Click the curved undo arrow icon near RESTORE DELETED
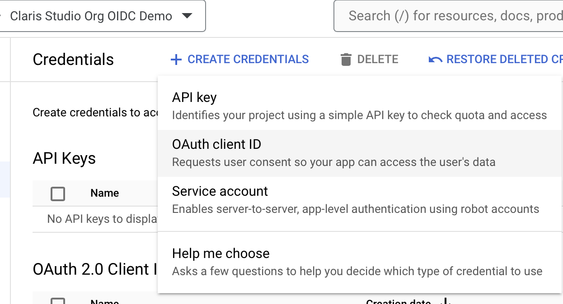This screenshot has width=563, height=304. tap(435, 59)
